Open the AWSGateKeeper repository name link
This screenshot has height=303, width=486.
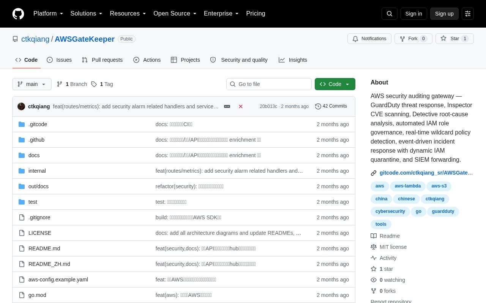pos(85,39)
